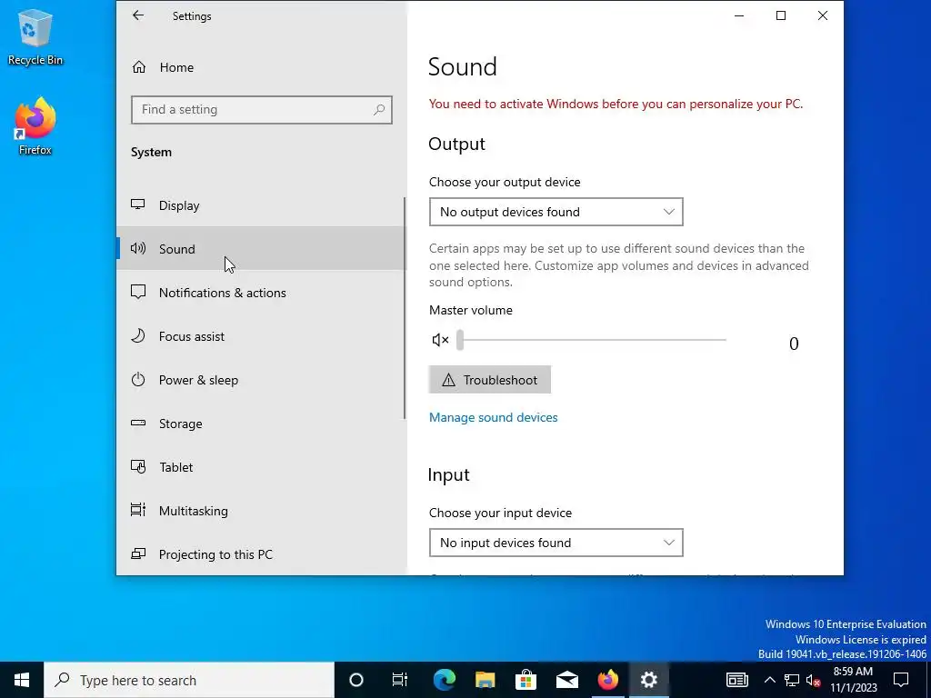931x698 pixels.
Task: Click the muted speaker tray icon
Action: coord(813,680)
